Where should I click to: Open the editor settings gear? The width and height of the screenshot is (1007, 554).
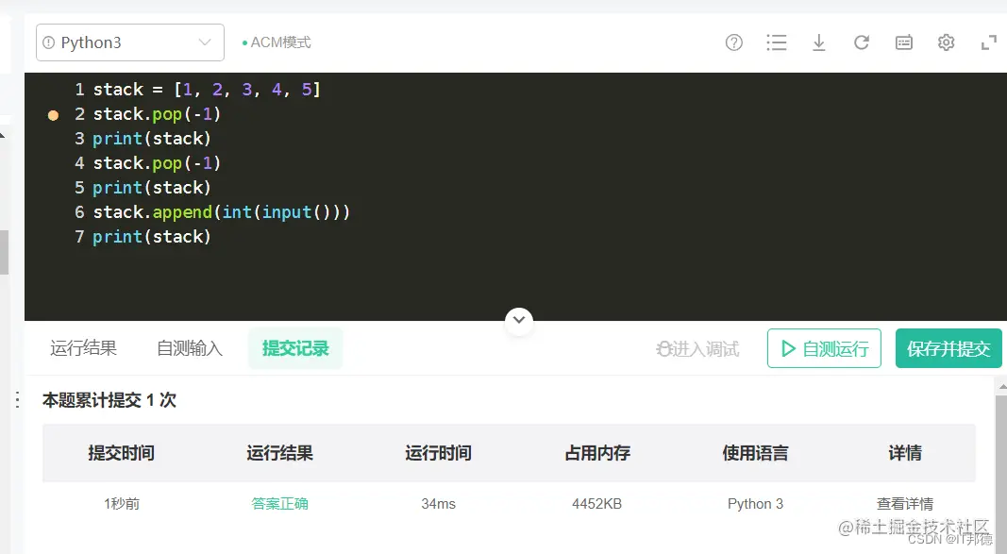pos(946,42)
